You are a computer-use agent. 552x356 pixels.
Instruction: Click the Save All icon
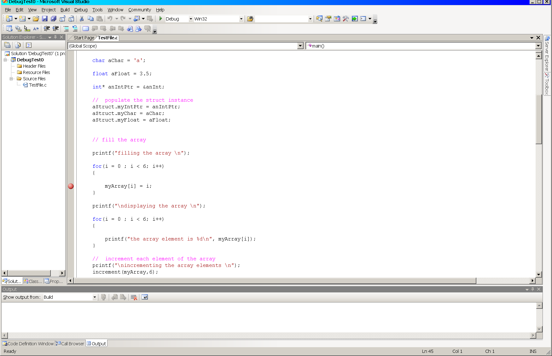tap(54, 19)
